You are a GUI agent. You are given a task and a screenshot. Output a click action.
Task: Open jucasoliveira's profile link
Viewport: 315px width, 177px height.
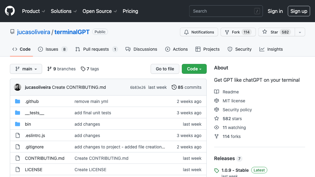click(34, 32)
